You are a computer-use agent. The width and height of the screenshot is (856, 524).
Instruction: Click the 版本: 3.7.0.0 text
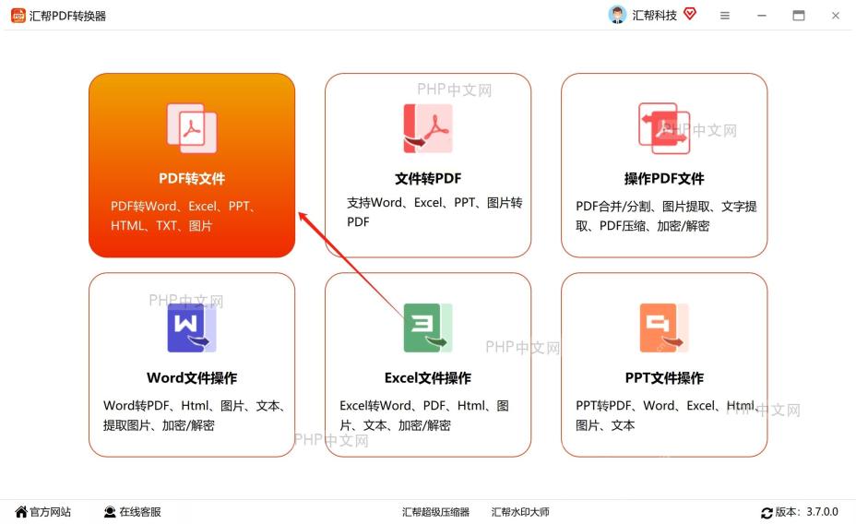point(807,511)
